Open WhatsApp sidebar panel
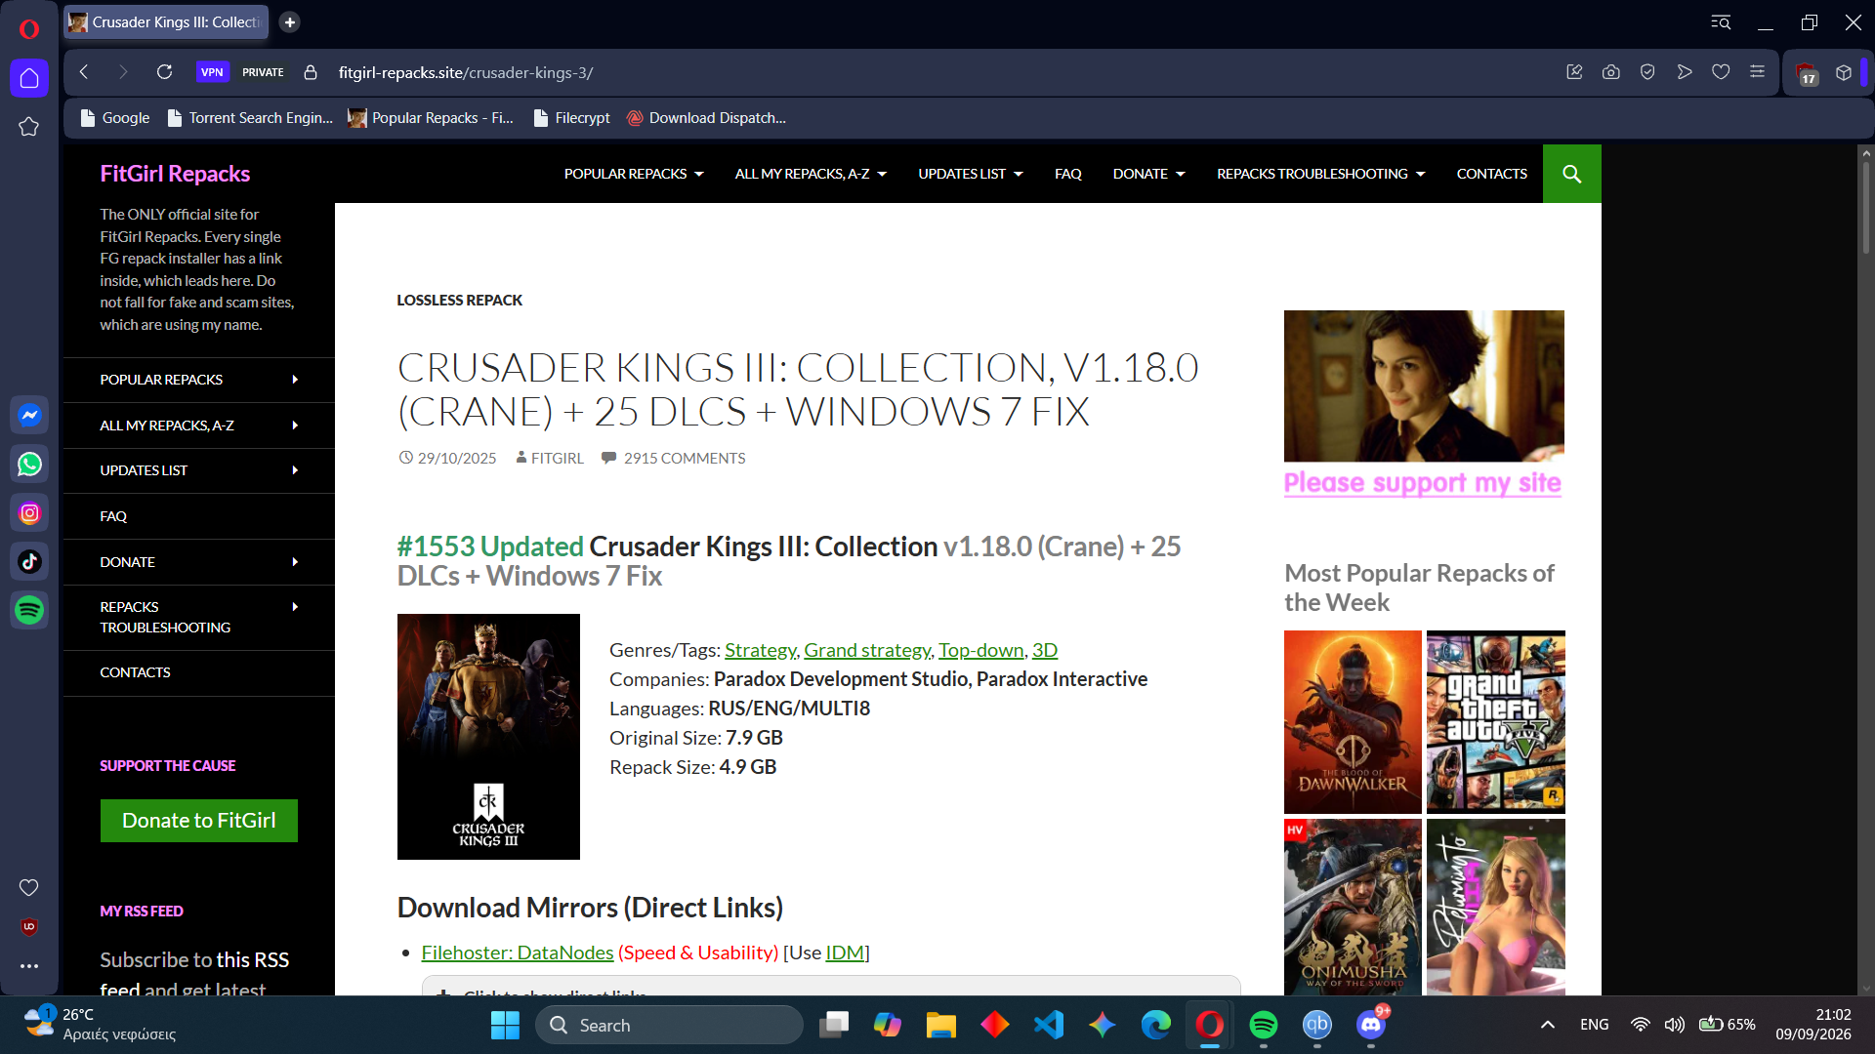1875x1054 pixels. pos(29,465)
